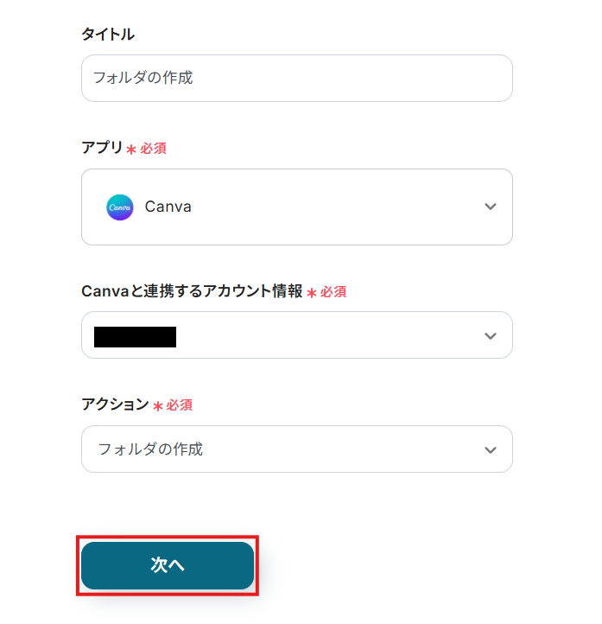Viewport: 602px width, 624px height.
Task: Click フォルダの作成 value in アクション selector
Action: coord(150,449)
